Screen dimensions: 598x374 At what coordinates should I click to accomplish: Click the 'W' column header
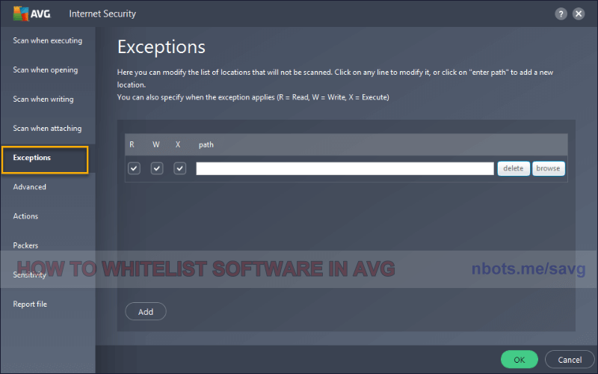pyautogui.click(x=156, y=144)
